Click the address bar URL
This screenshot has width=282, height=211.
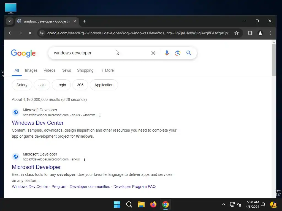coord(139,33)
